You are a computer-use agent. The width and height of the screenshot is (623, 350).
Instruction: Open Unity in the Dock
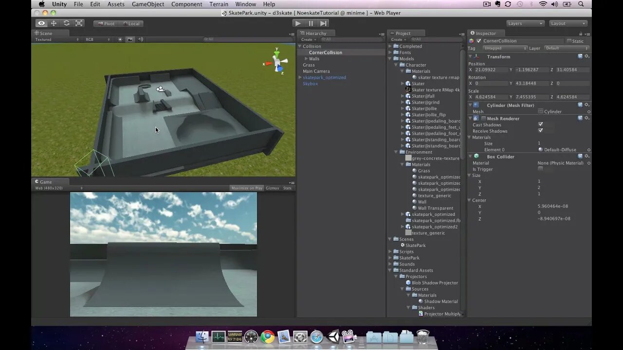tap(333, 336)
